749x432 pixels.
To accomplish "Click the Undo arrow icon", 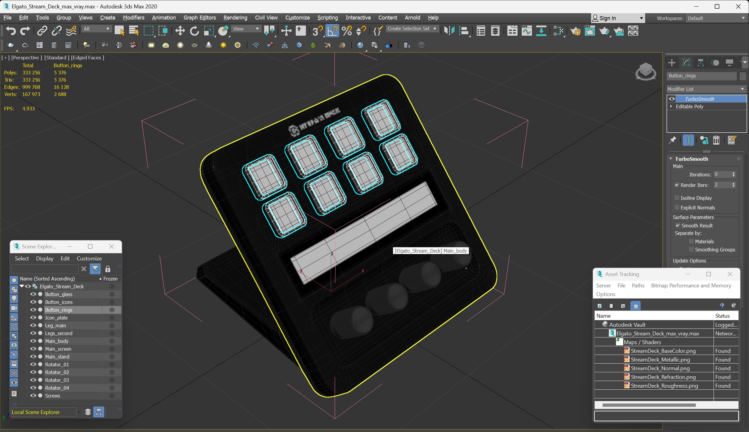I will 11,31.
